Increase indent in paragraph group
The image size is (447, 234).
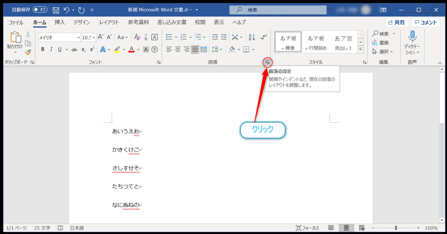pos(223,37)
